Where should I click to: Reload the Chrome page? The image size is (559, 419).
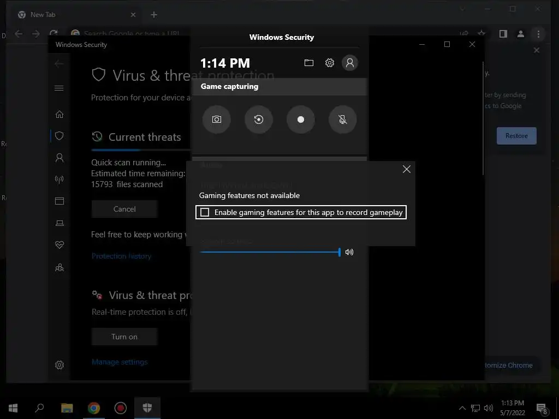(53, 33)
